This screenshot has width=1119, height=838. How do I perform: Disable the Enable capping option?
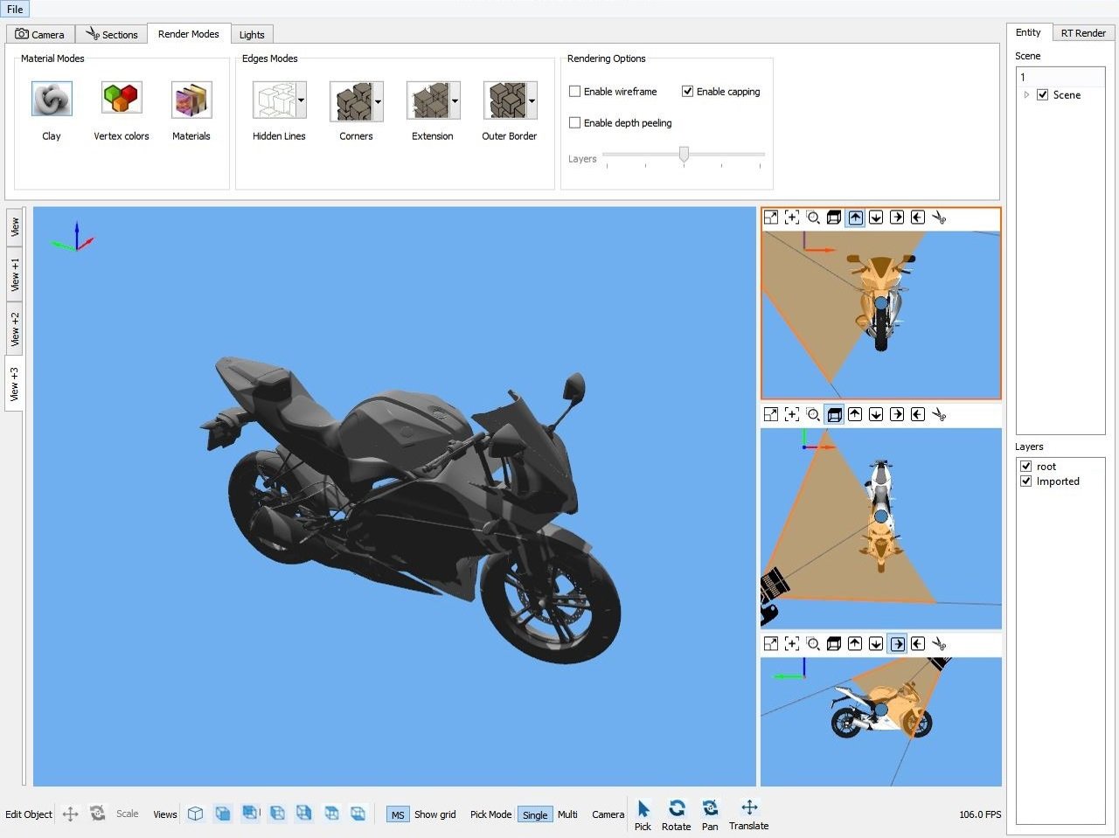[688, 91]
